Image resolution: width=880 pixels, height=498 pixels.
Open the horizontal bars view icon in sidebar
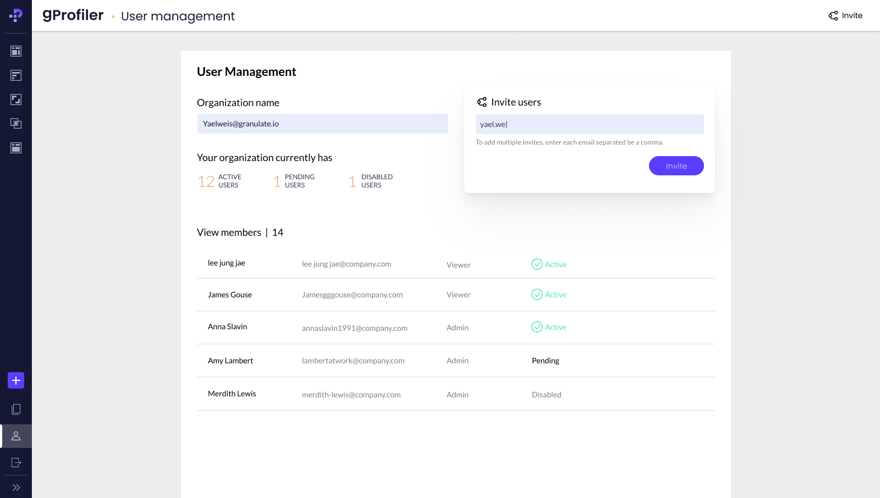pos(16,75)
